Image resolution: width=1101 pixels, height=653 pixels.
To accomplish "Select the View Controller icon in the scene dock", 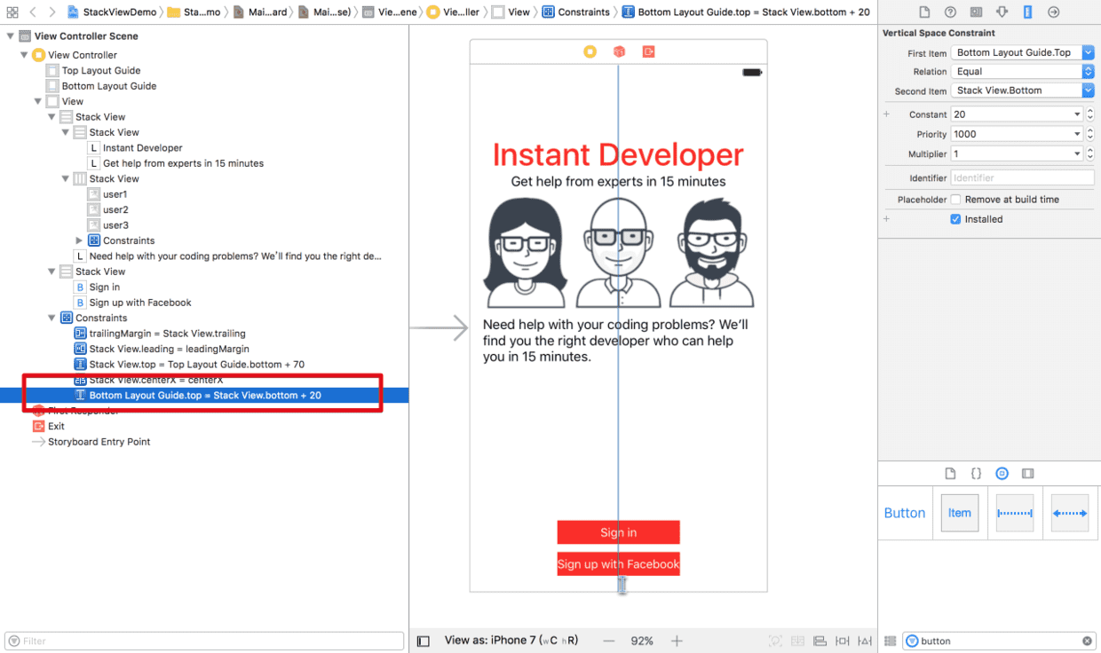I will click(590, 51).
